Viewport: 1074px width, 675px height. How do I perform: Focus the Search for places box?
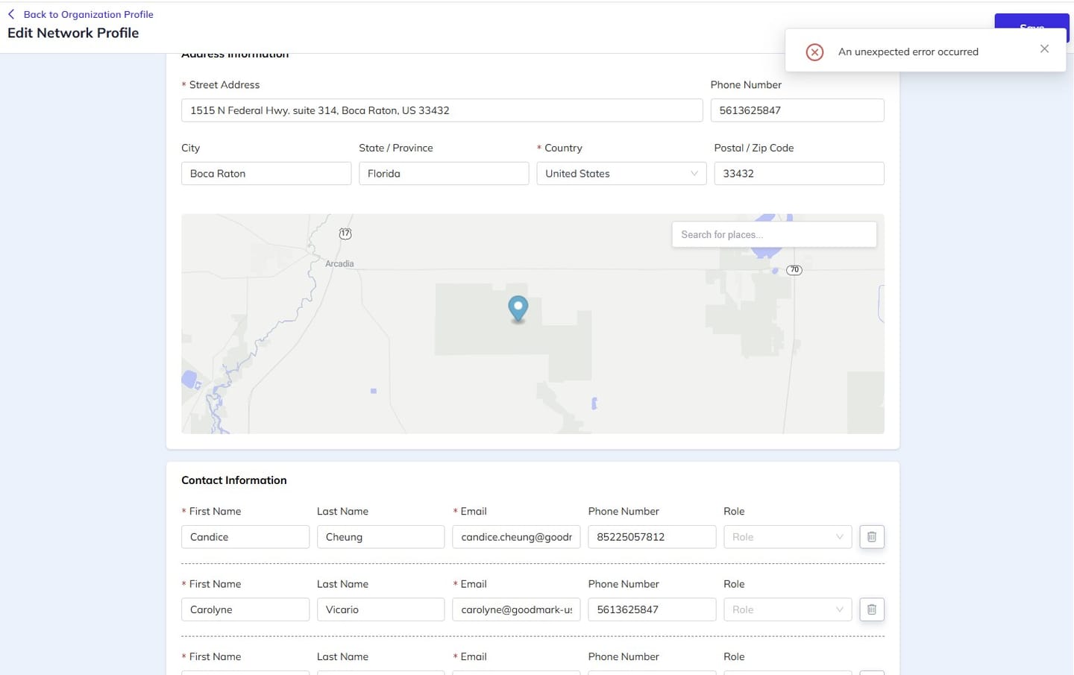tap(774, 234)
